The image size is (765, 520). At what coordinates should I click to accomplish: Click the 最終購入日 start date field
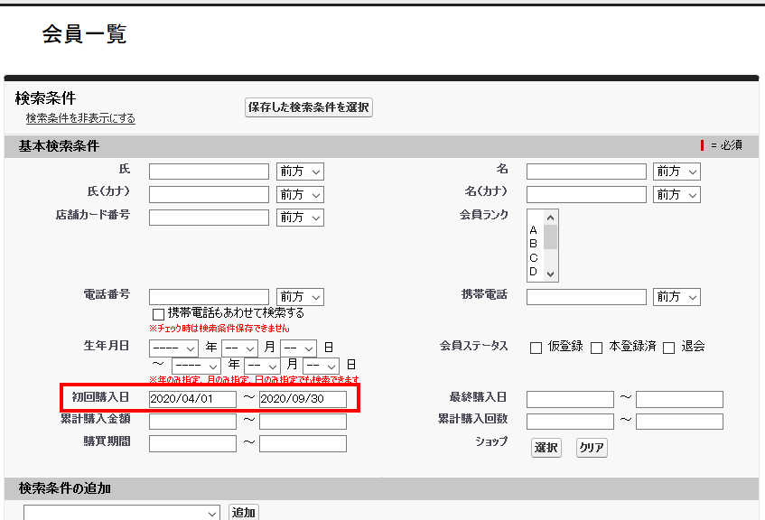click(x=570, y=399)
